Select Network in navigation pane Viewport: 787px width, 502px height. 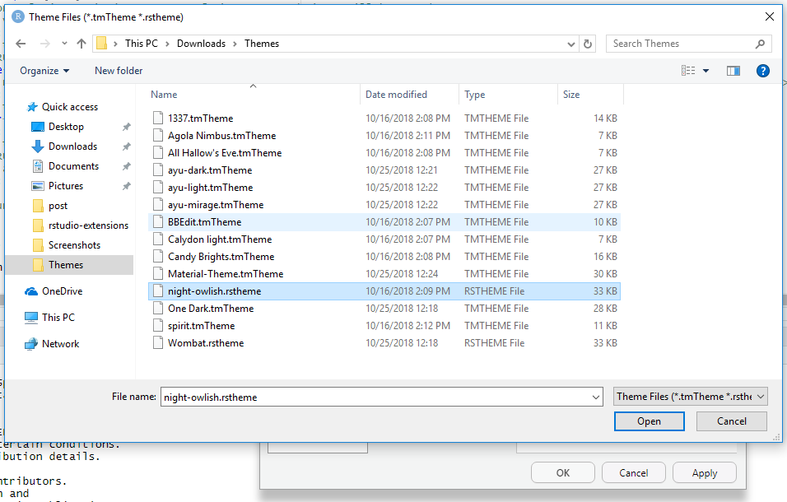60,344
